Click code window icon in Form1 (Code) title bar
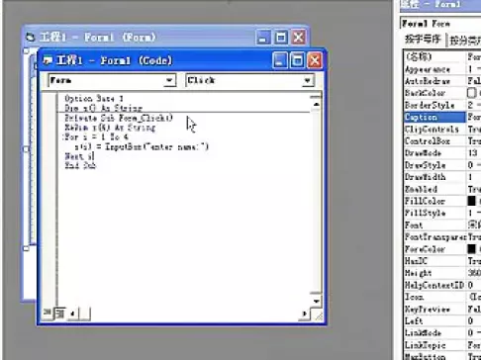 48,60
